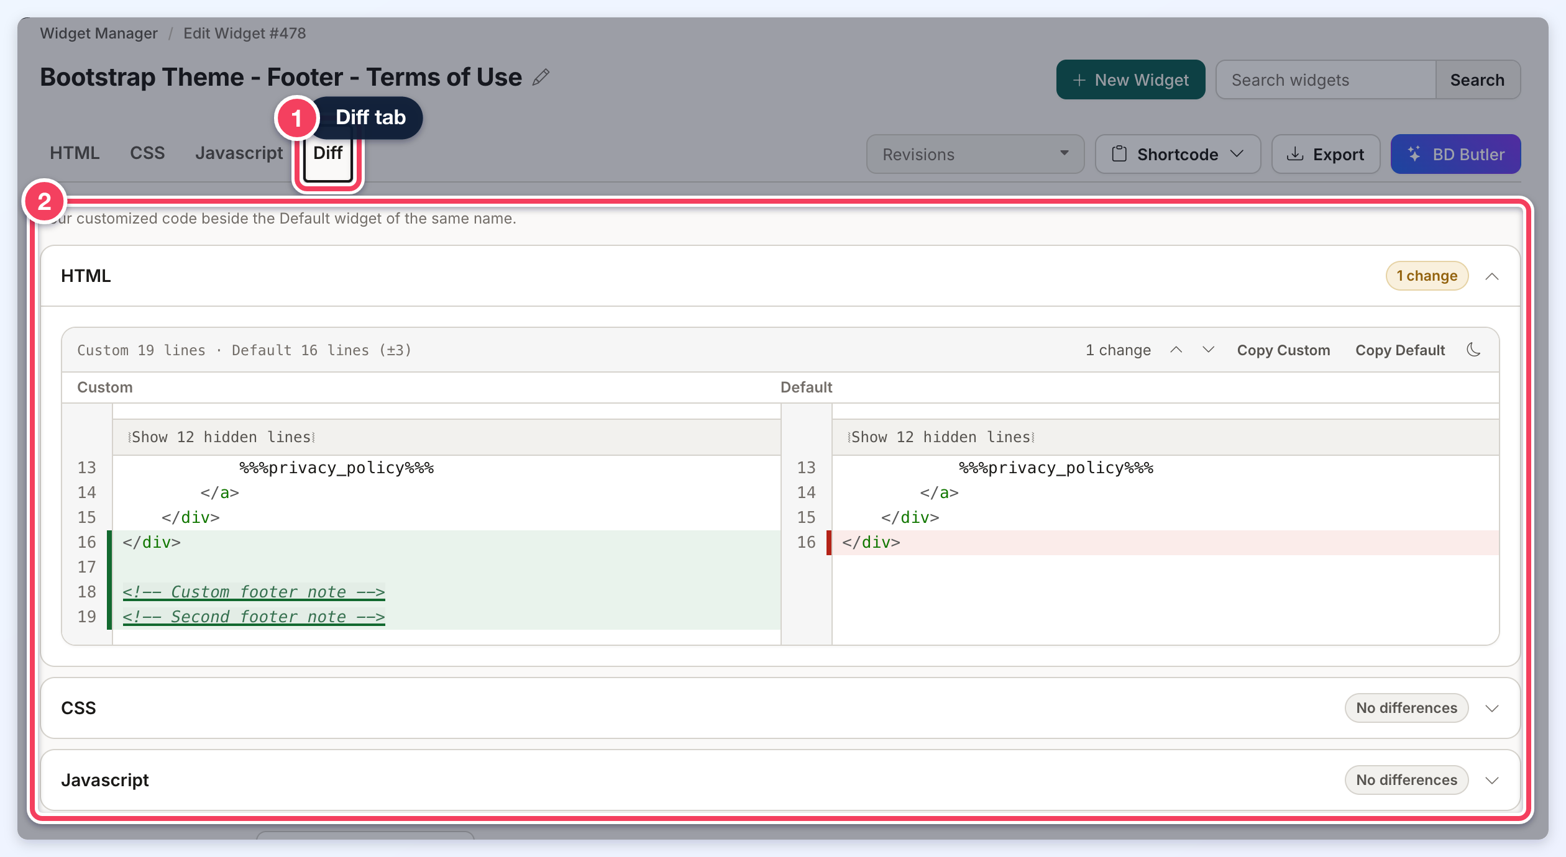Image resolution: width=1566 pixels, height=857 pixels.
Task: Click the 'Second footer note' comment line
Action: (x=254, y=617)
